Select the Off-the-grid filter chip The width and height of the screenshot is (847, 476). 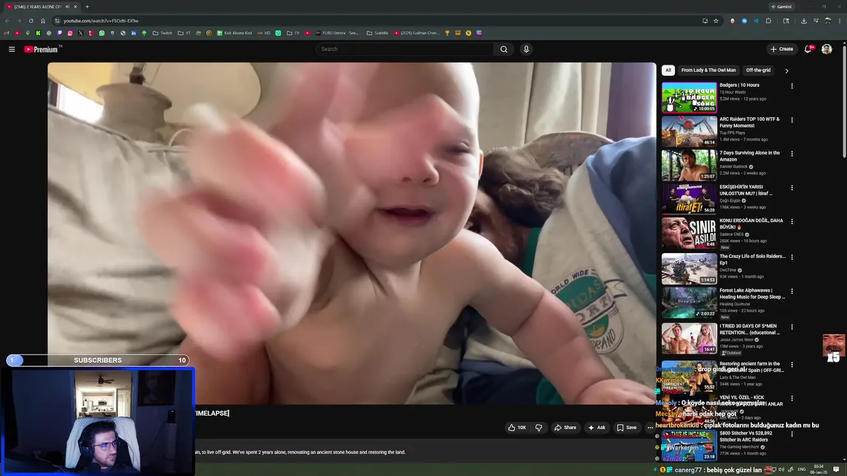[x=758, y=70]
